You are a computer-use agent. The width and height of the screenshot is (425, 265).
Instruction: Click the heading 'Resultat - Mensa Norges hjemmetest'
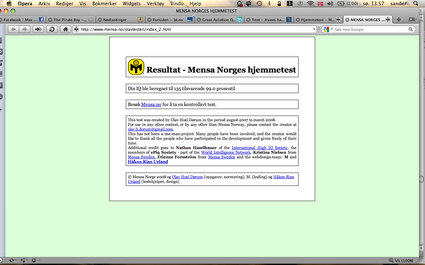pos(221,70)
